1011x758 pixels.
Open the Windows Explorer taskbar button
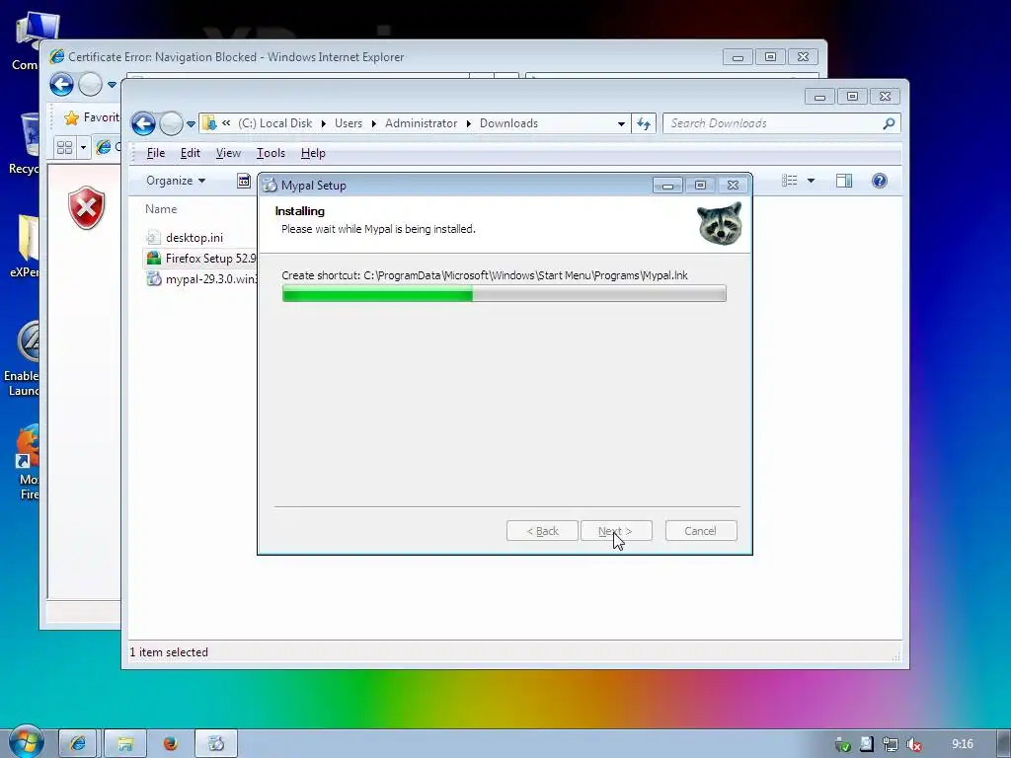coord(125,744)
